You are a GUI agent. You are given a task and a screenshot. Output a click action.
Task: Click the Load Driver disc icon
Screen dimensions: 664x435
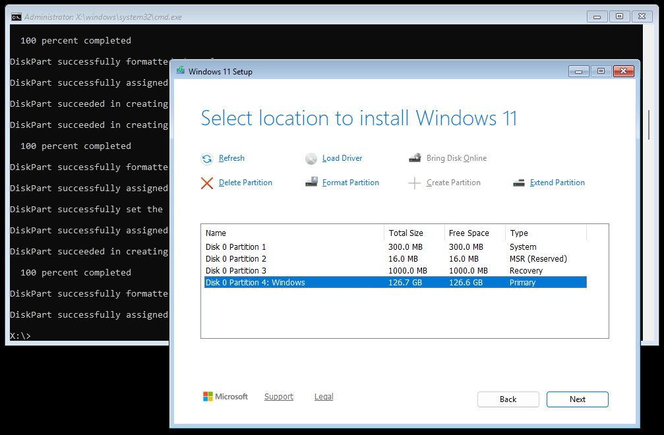click(311, 159)
